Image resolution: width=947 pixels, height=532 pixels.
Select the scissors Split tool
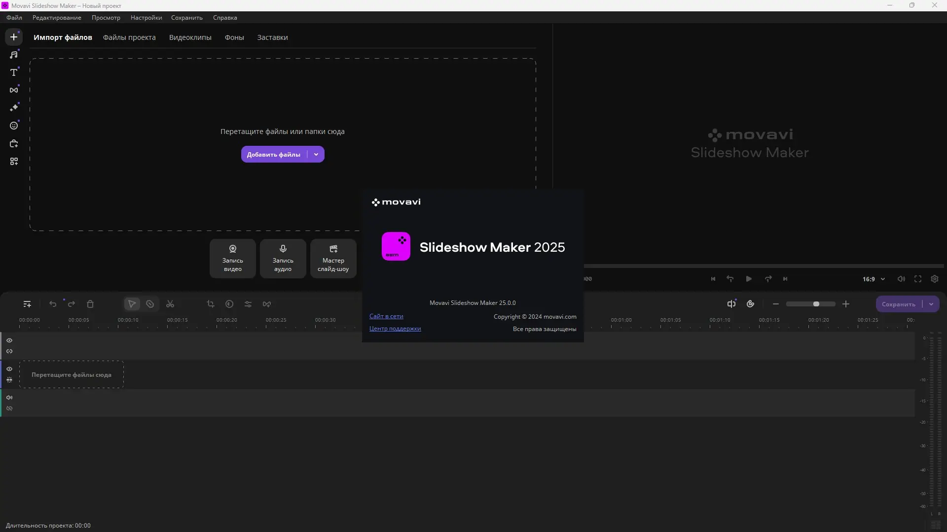(x=170, y=304)
